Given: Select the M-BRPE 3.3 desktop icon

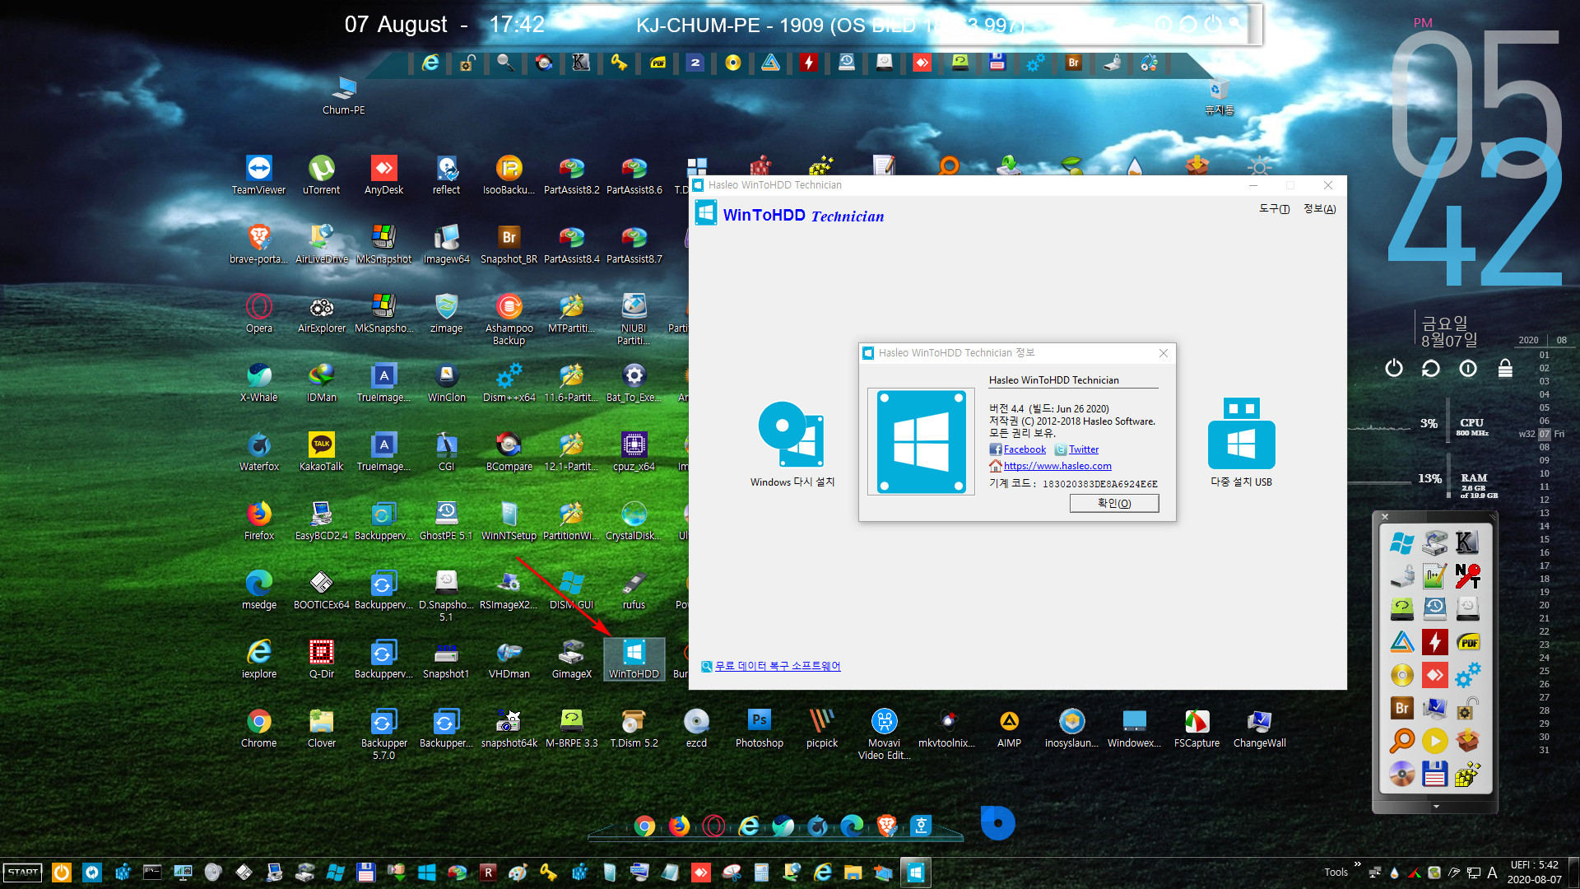Looking at the screenshot, I should click(571, 728).
